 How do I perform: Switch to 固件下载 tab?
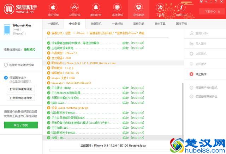182,24
